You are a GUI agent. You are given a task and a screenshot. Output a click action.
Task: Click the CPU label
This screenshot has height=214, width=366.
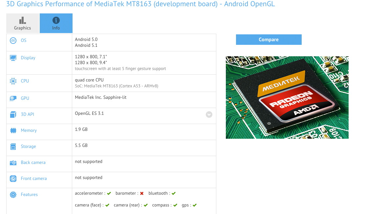[25, 81]
